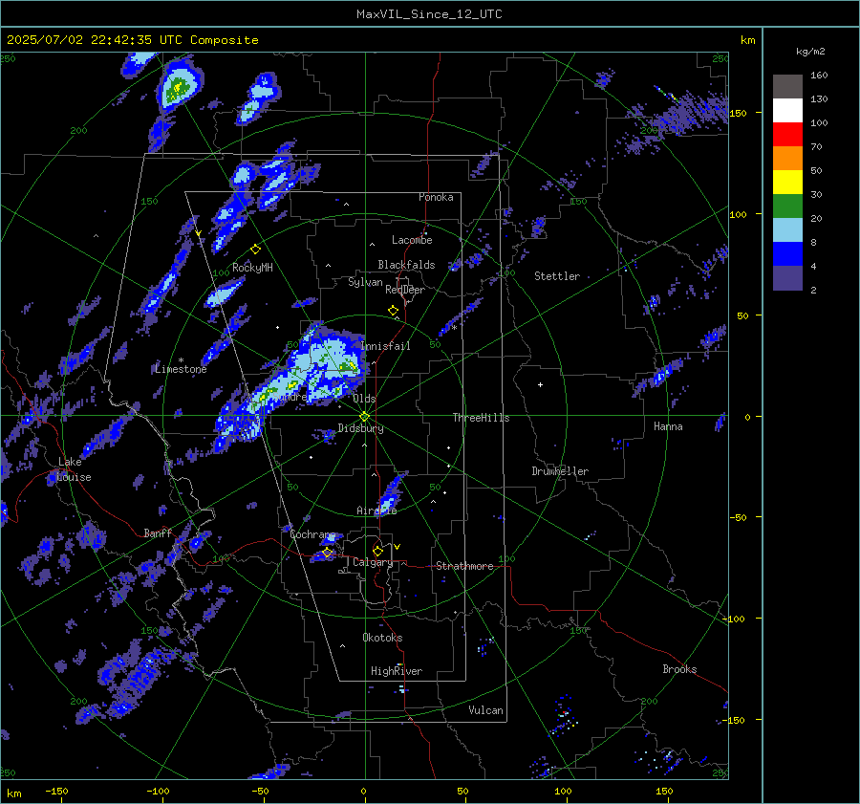Click the Strathmore town label
The image size is (860, 804).
tap(465, 566)
